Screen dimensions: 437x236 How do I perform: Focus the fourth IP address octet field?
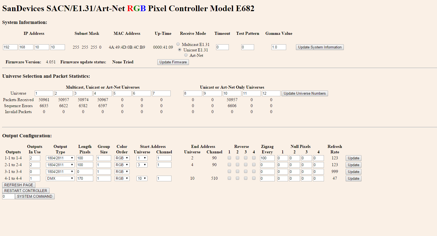[x=58, y=47]
